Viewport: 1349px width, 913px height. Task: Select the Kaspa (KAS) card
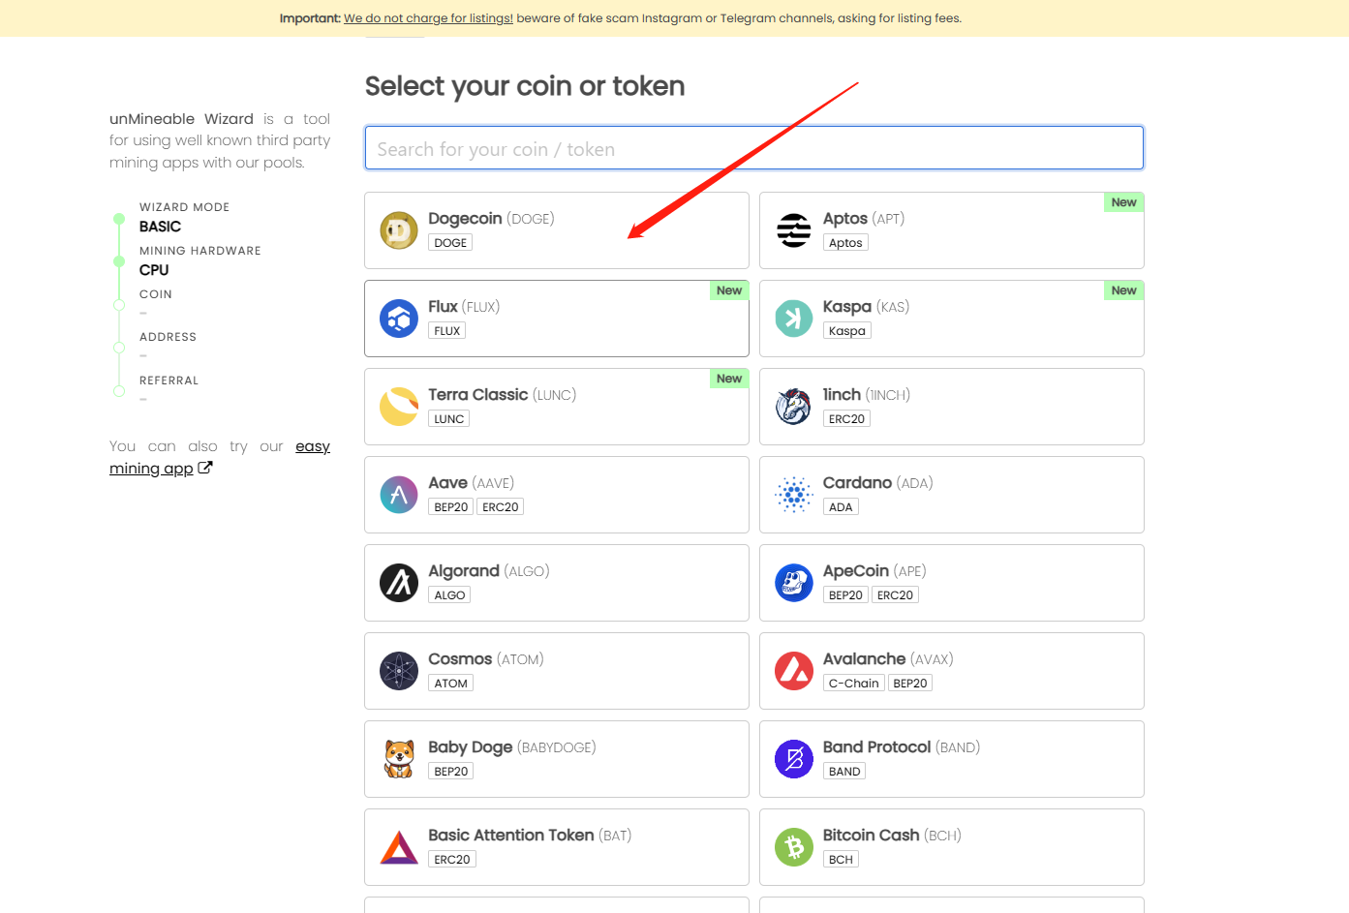coord(952,319)
